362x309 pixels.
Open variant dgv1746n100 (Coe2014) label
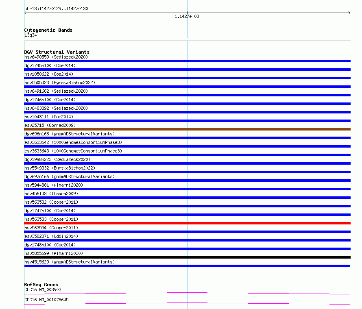tap(50, 100)
